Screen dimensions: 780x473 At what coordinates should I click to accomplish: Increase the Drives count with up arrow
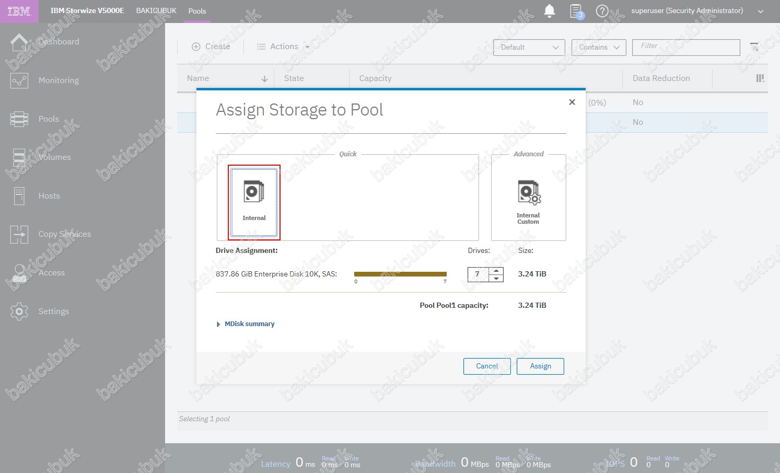point(496,271)
